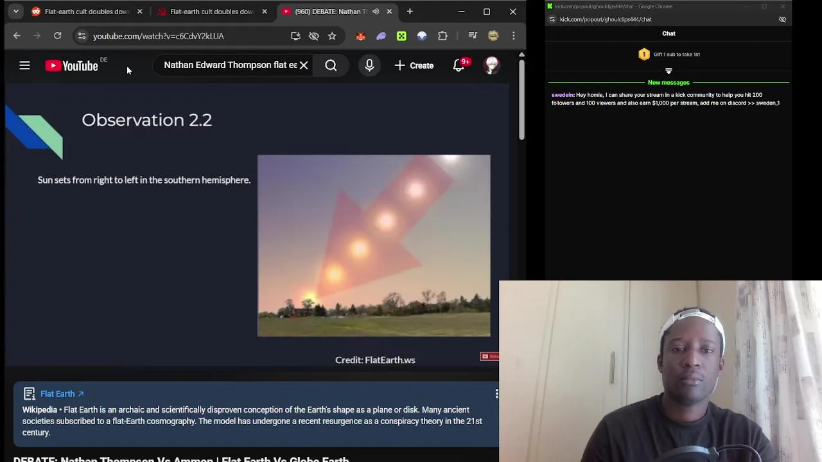This screenshot has width=822, height=462.
Task: Open the blue parachute extension icon
Action: point(422,36)
